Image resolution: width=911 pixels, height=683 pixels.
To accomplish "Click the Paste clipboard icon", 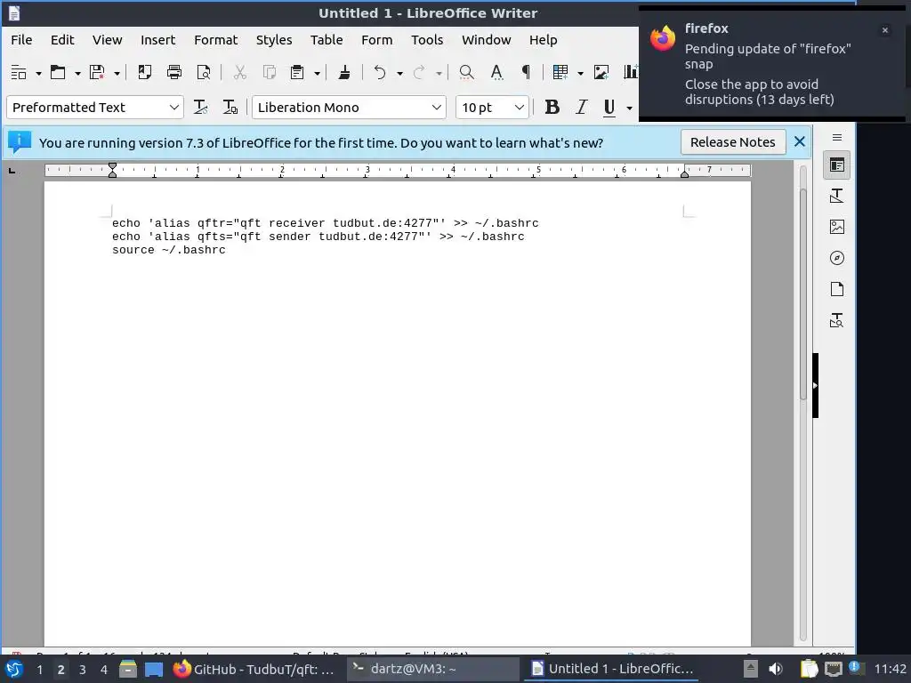I will [297, 73].
